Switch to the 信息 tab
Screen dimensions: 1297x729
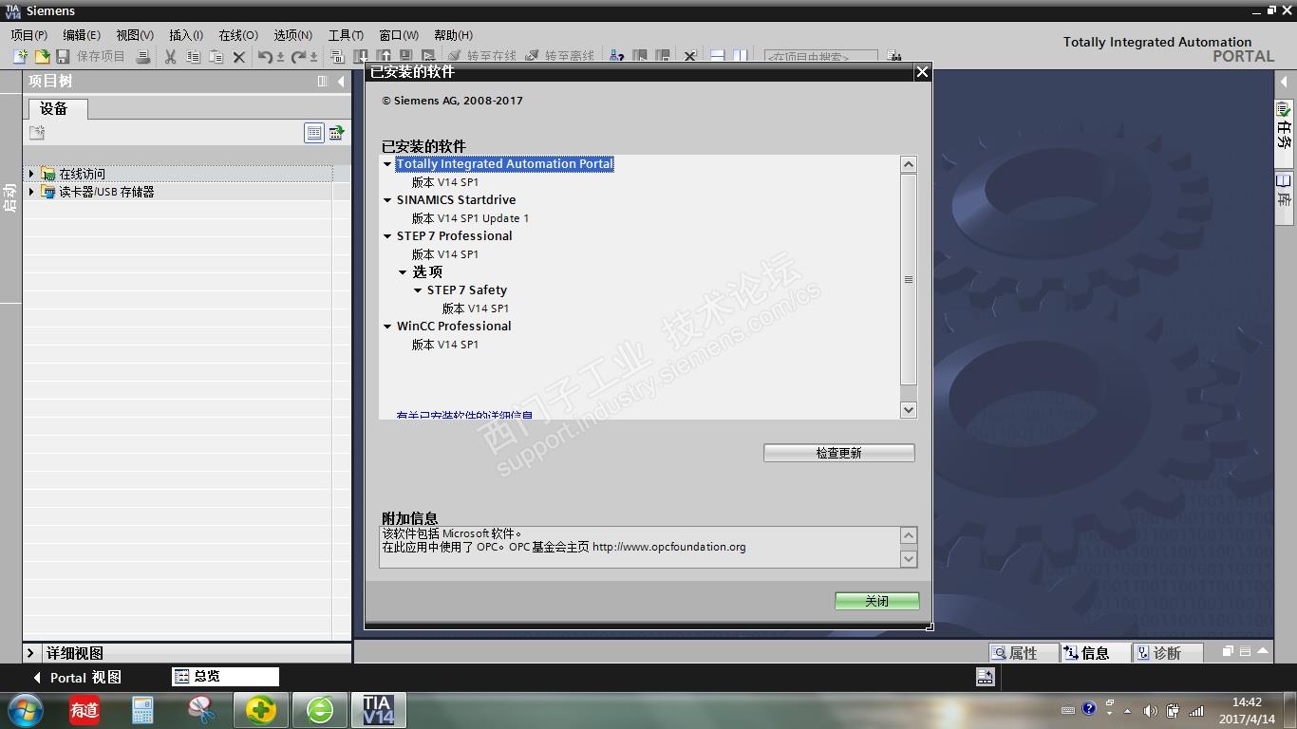click(x=1096, y=653)
